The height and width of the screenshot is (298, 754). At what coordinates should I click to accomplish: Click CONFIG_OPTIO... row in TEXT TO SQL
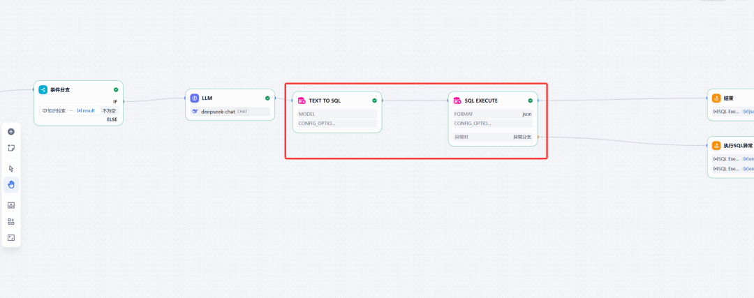tap(337, 124)
